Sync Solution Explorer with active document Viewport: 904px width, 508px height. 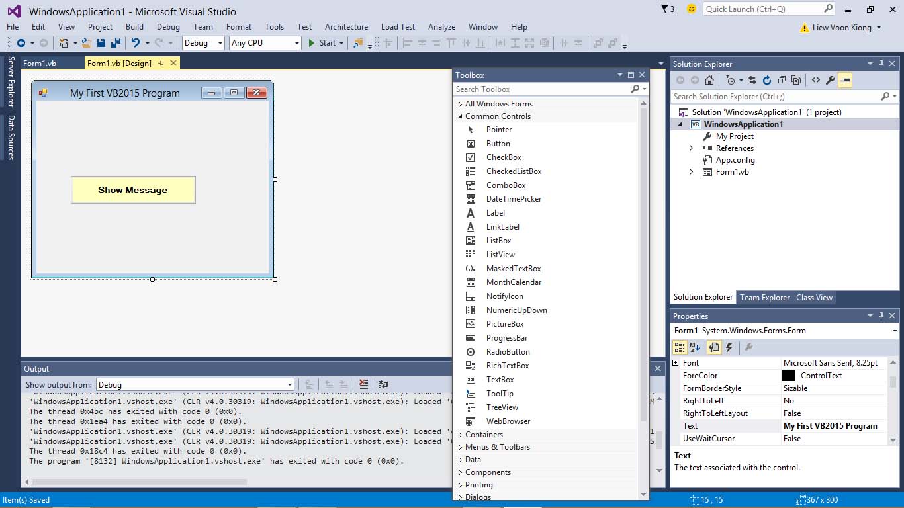point(753,80)
